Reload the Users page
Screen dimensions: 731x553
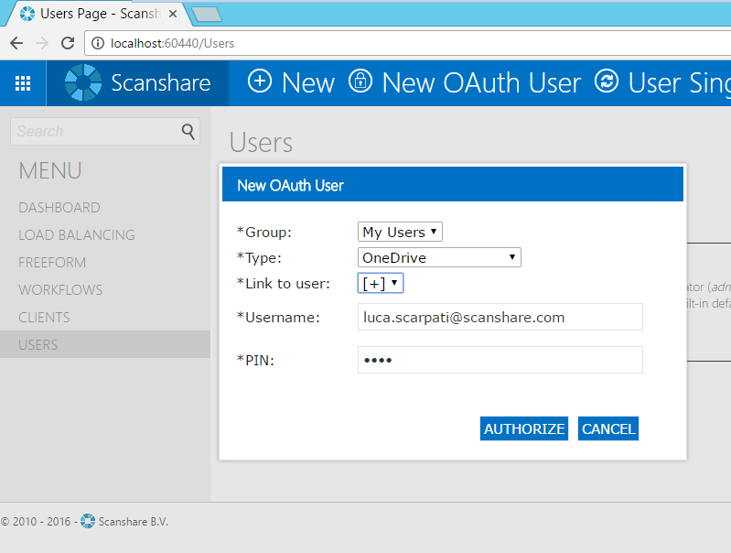click(68, 43)
